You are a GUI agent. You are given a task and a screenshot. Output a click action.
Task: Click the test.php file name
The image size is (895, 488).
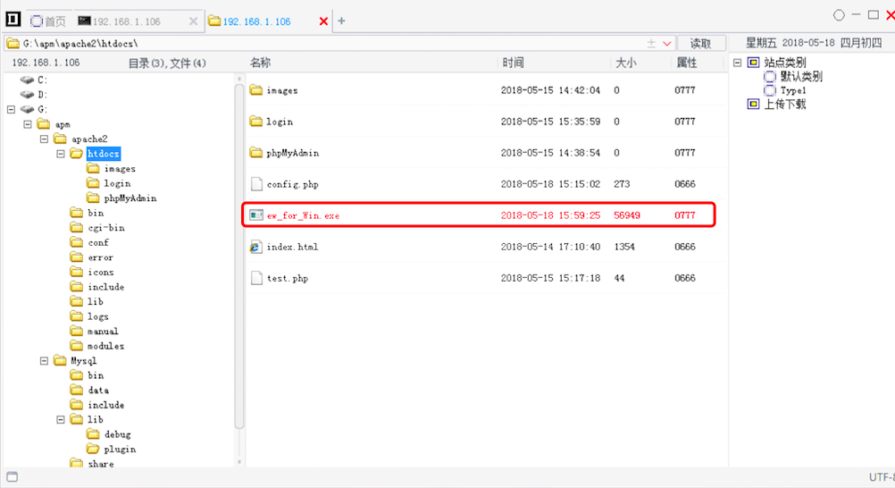(x=287, y=278)
